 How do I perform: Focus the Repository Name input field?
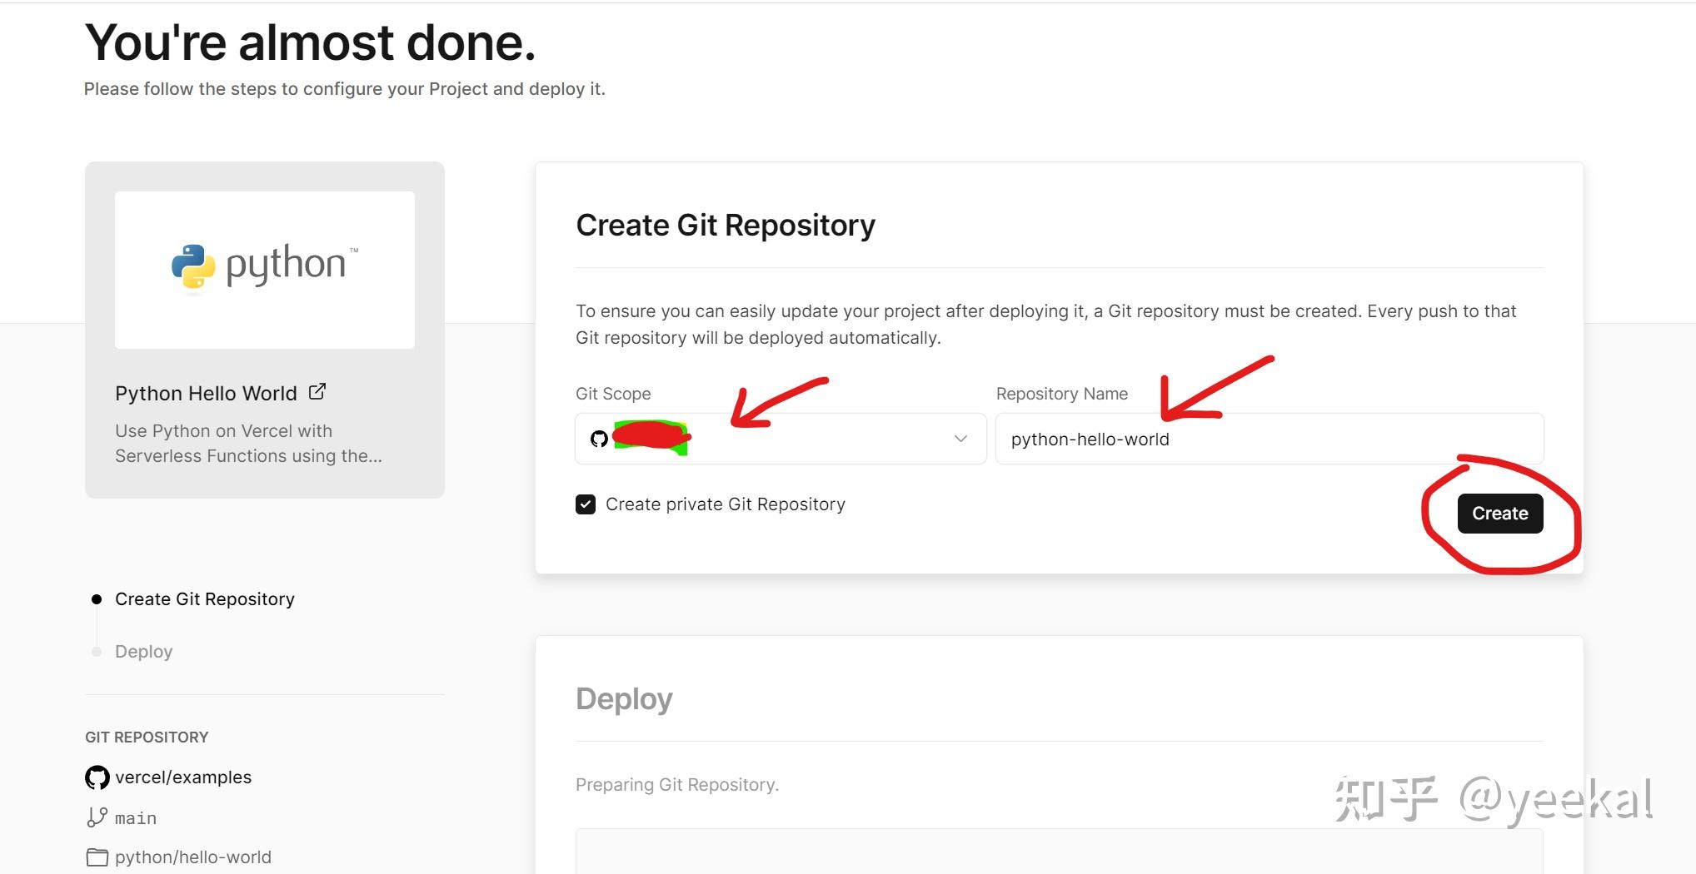(1270, 439)
